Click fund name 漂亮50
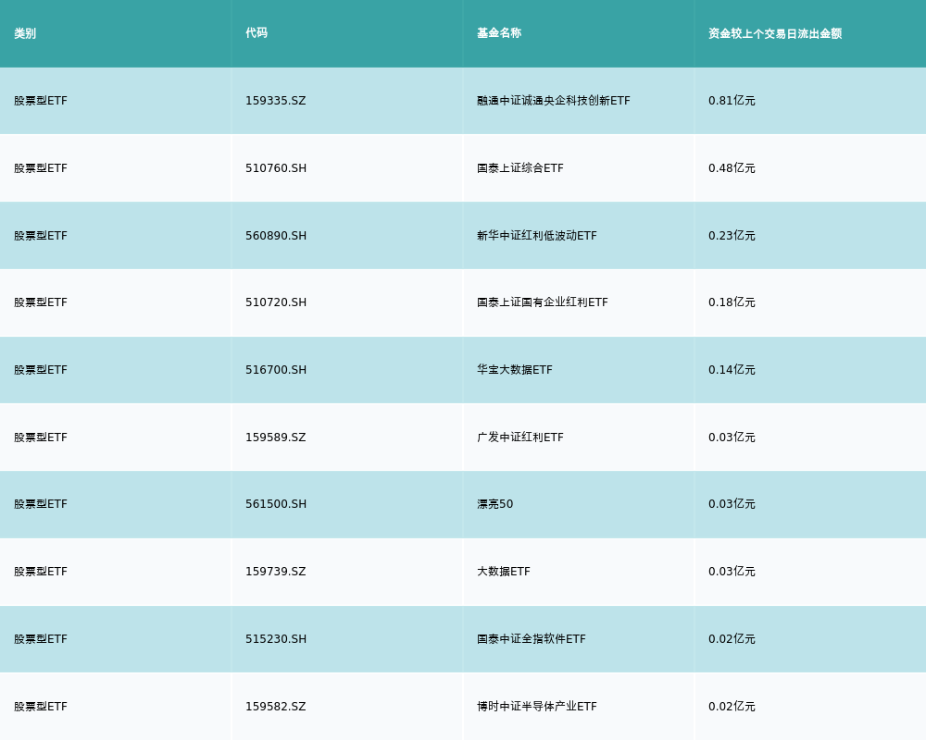The width and height of the screenshot is (926, 740). 494,504
